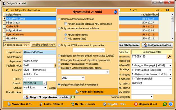
Task: Click the Anyja neve field Vérten Katalin
Action: point(39,61)
